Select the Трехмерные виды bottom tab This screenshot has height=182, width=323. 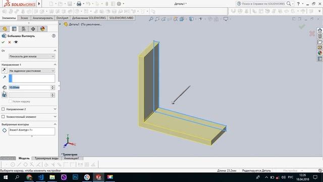pyautogui.click(x=46, y=158)
